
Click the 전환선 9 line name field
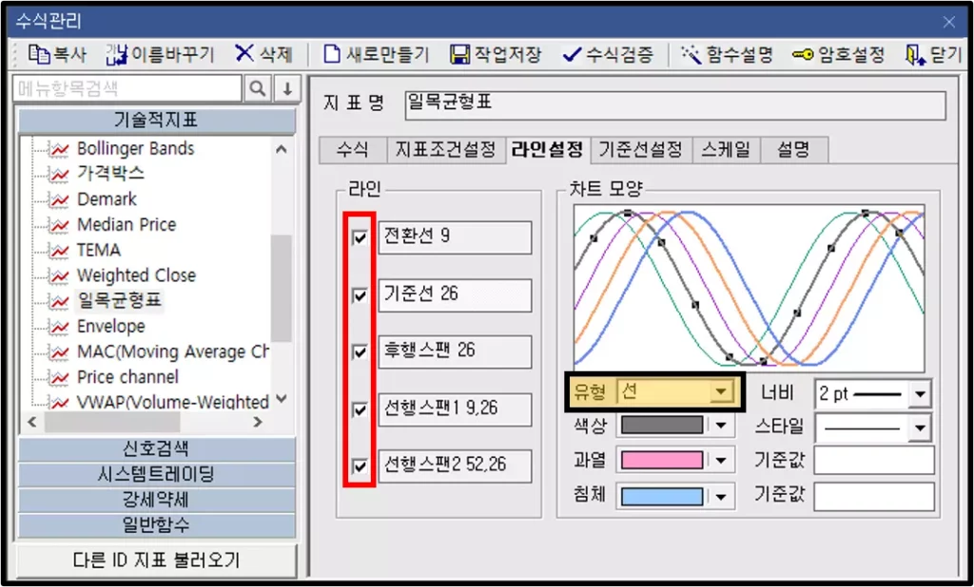[455, 237]
